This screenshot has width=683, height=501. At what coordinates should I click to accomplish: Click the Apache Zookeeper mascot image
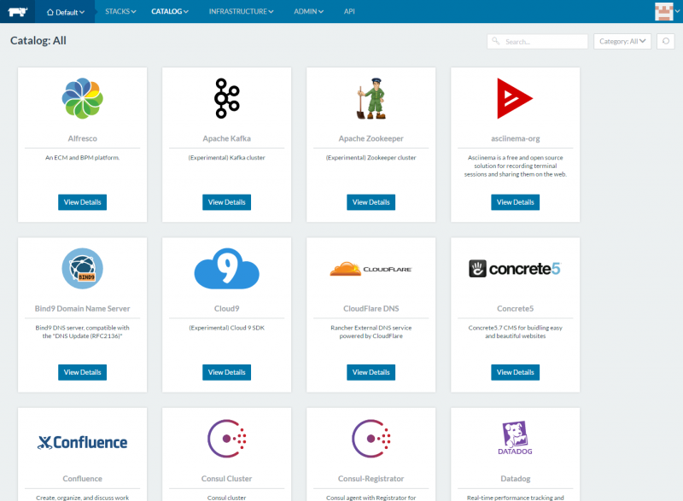[x=371, y=98]
